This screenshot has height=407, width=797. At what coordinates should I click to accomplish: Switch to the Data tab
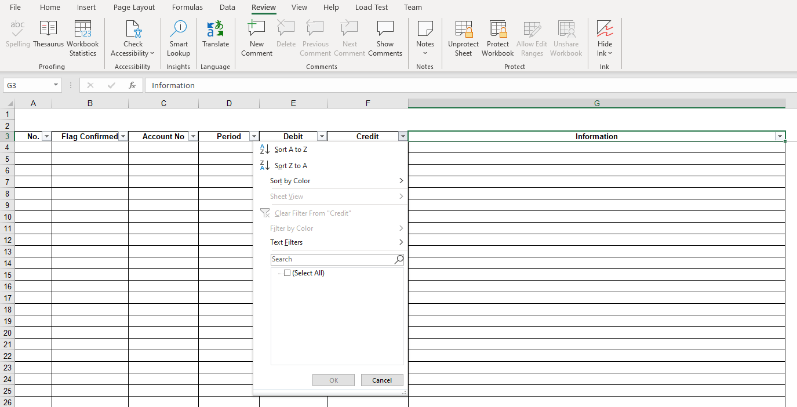point(227,8)
